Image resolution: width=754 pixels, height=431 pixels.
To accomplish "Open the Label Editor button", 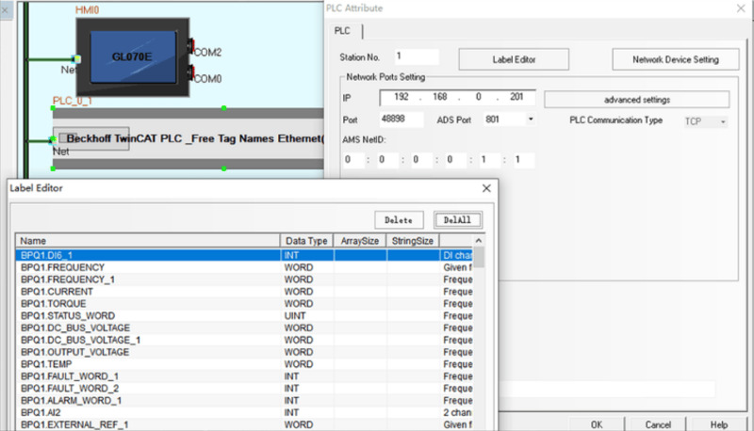I will tap(514, 59).
